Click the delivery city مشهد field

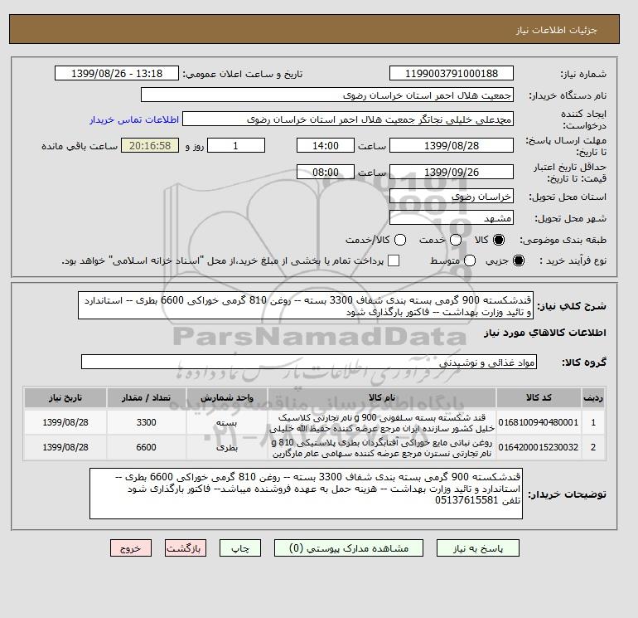click(x=452, y=218)
